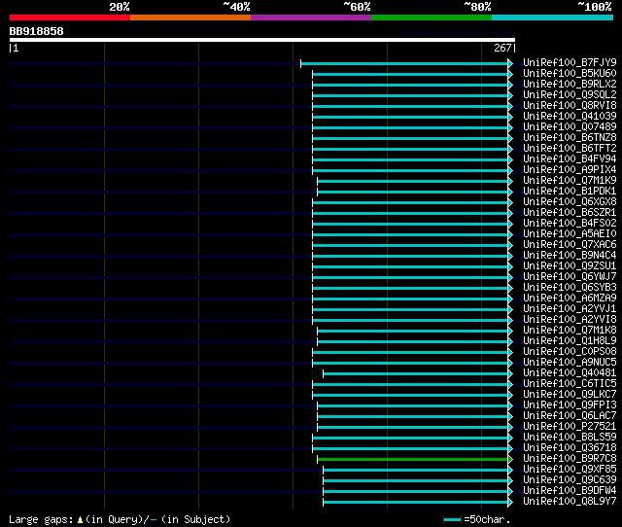Select the UniRef100_B9R7C8 label
Viewport: 622px width, 527px height.
point(570,459)
